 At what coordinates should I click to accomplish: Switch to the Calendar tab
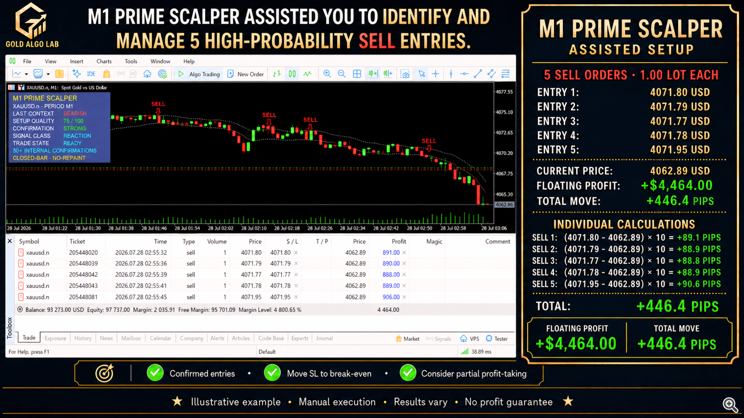[x=161, y=338]
